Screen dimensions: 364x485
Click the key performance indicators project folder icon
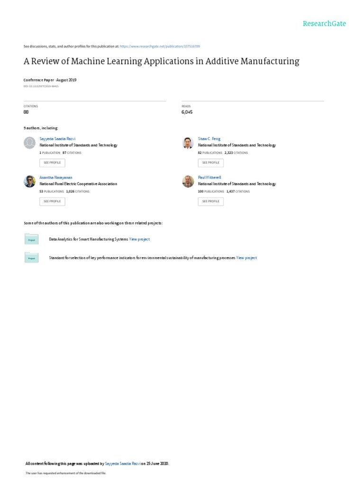pos(31,258)
